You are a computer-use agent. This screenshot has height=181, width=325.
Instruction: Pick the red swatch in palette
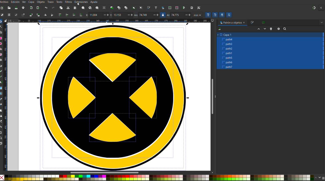[65, 176]
